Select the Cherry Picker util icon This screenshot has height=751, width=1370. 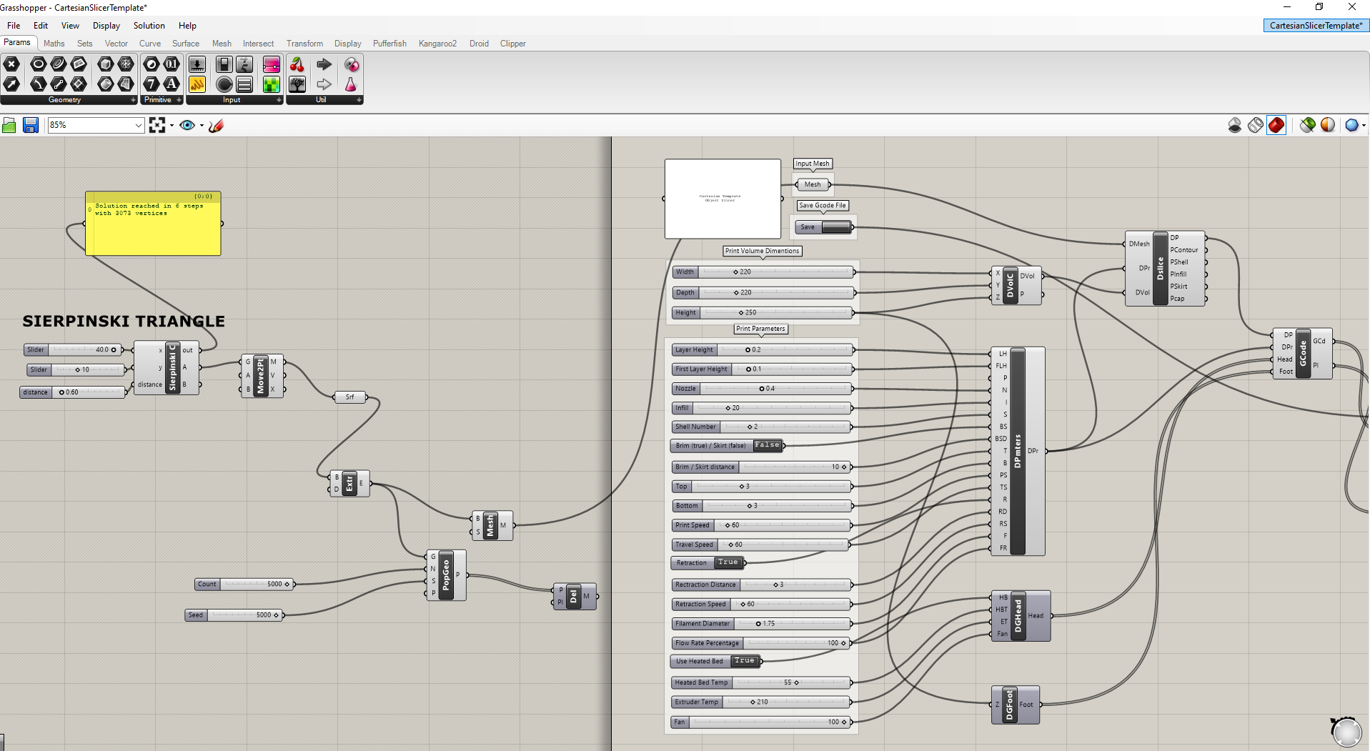(297, 64)
